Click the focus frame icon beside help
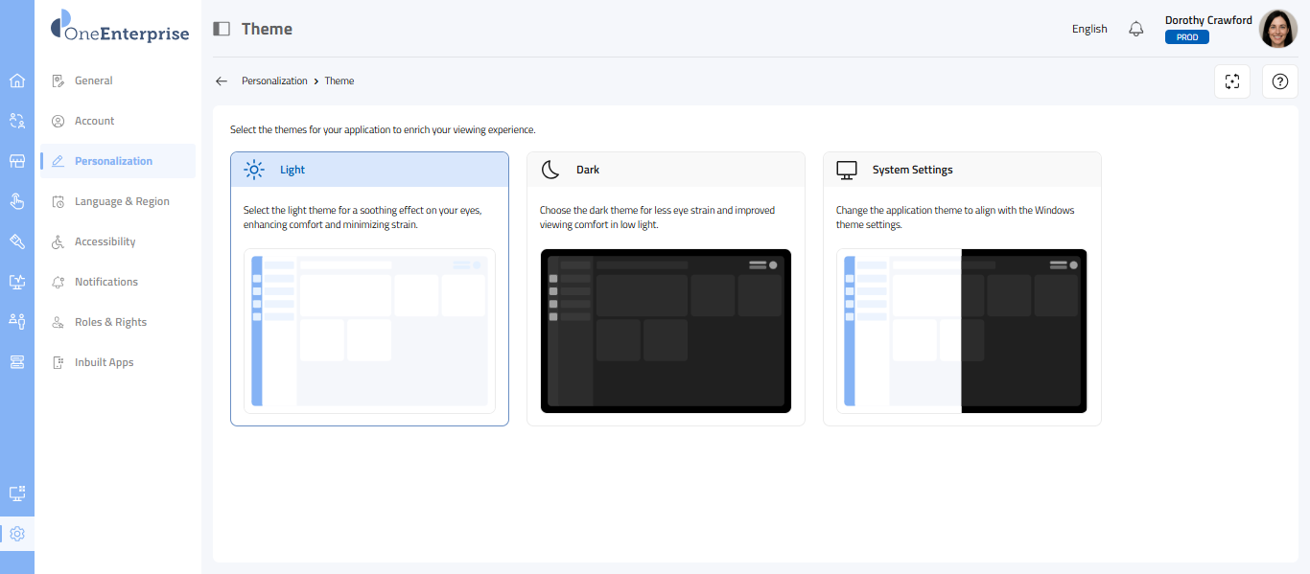Viewport: 1310px width, 574px height. (1232, 81)
